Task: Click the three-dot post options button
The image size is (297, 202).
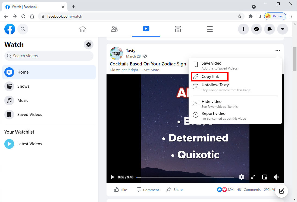Action: pos(278,51)
